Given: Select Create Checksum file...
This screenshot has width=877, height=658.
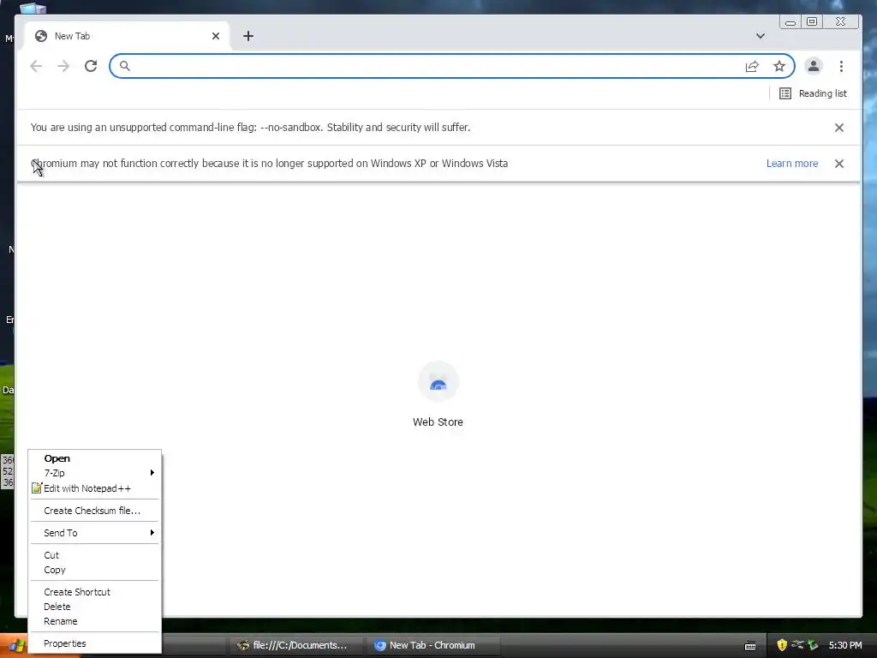Looking at the screenshot, I should click(94, 511).
